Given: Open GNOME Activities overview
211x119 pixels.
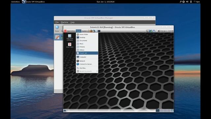Looking at the screenshot, I should [x=15, y=2].
